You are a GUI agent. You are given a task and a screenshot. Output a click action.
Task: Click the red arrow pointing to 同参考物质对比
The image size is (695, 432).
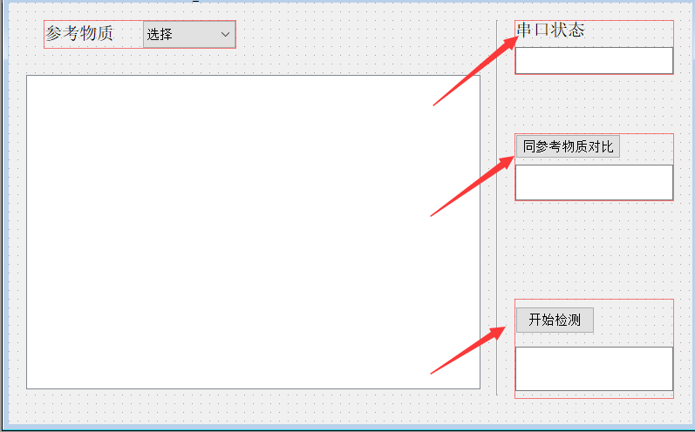473,186
